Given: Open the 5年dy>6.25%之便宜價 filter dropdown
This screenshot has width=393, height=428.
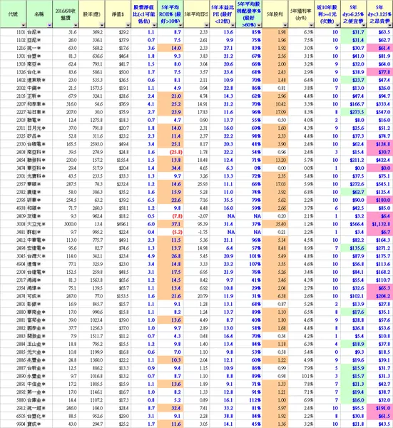Looking at the screenshot, I should click(x=364, y=26).
